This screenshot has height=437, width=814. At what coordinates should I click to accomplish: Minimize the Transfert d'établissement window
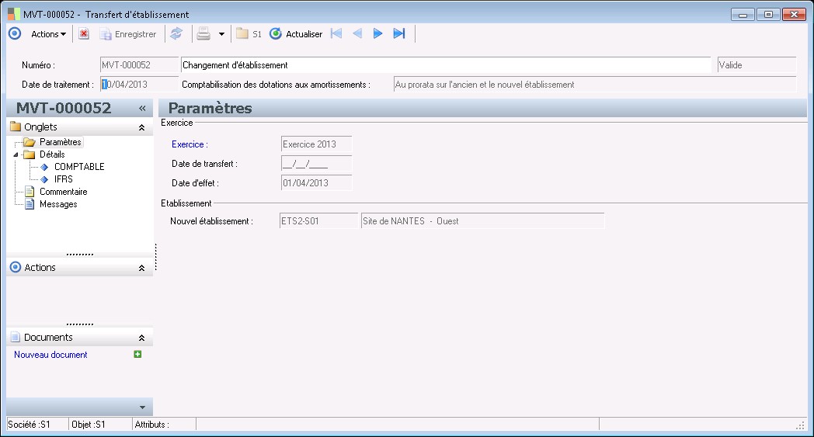[743, 15]
